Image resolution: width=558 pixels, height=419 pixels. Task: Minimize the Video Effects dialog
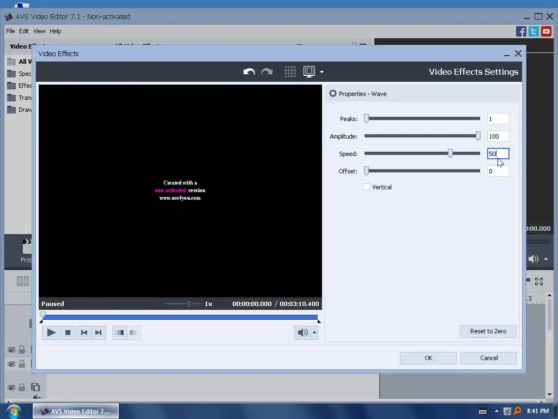(507, 54)
